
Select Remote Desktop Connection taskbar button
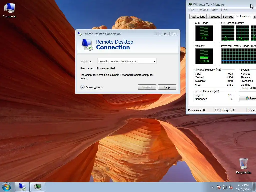pyautogui.click(x=22, y=187)
